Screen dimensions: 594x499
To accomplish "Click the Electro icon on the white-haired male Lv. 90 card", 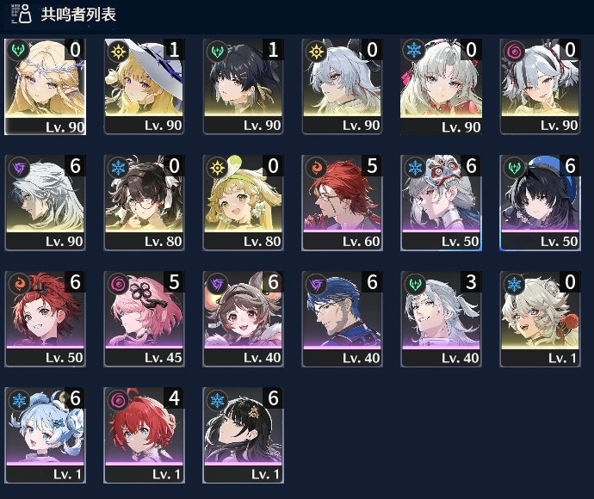I will click(19, 168).
